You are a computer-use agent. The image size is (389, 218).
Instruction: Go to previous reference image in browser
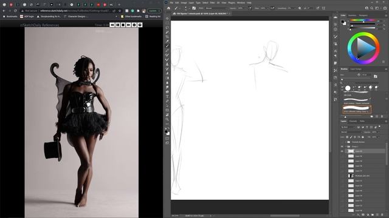(112, 25)
